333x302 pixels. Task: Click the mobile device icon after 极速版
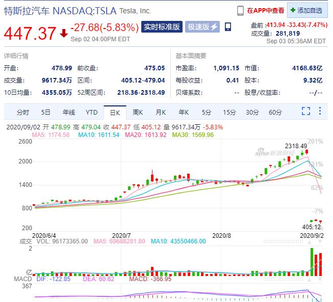click(227, 27)
